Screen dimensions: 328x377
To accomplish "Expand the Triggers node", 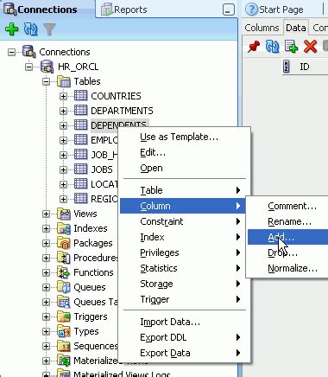I will click(46, 316).
